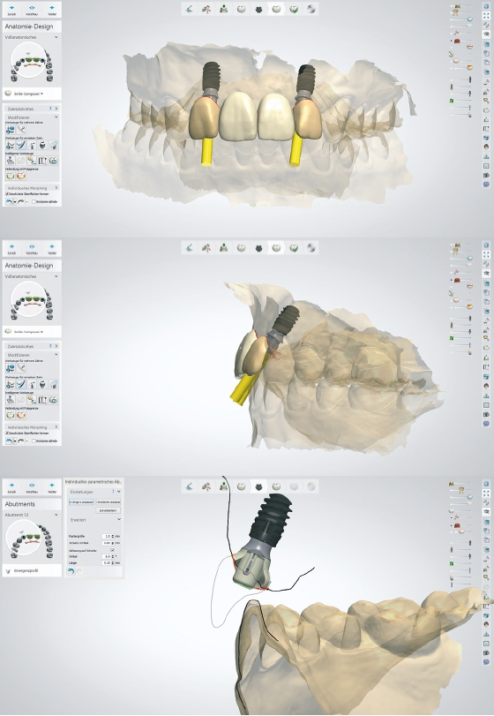Select the highlighted sculpt tool in the front-view Modifizieren panel
The width and height of the screenshot is (494, 716).
click(x=21, y=145)
